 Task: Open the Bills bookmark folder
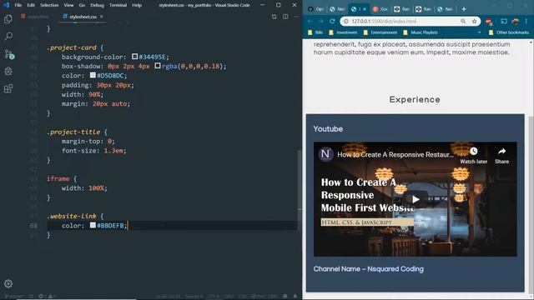click(x=315, y=32)
